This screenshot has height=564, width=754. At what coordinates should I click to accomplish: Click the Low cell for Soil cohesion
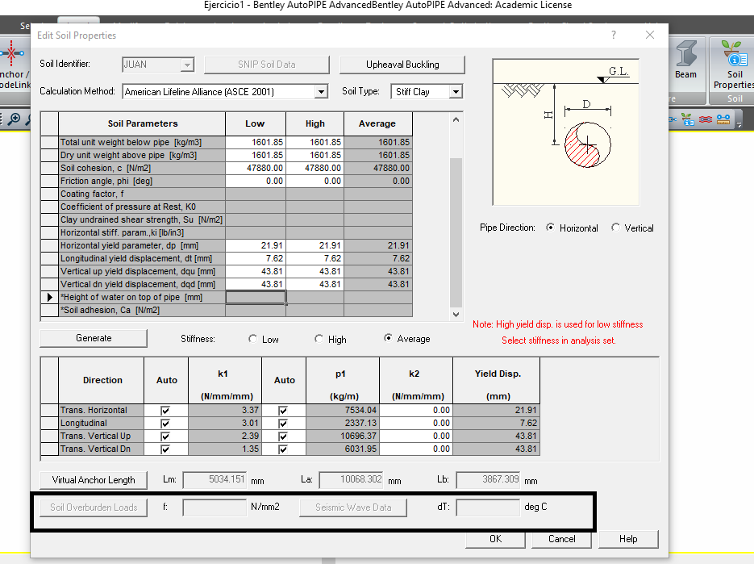point(256,168)
